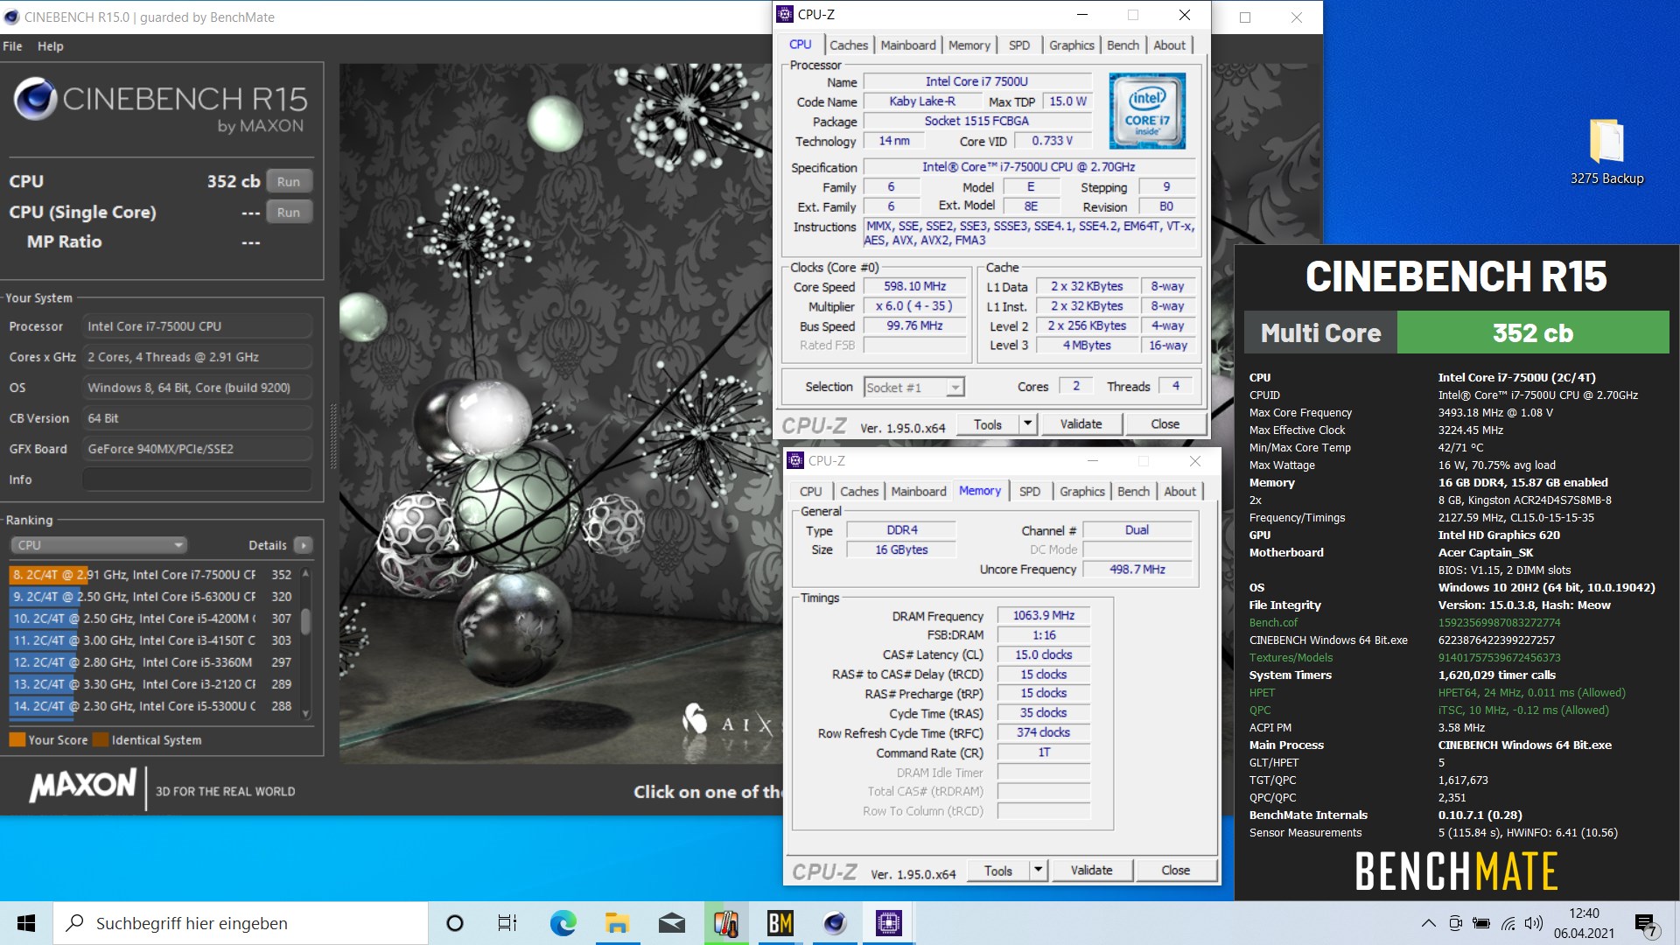Select ranking row Intel Core i5-4200M 307
This screenshot has width=1680, height=945.
pos(152,619)
